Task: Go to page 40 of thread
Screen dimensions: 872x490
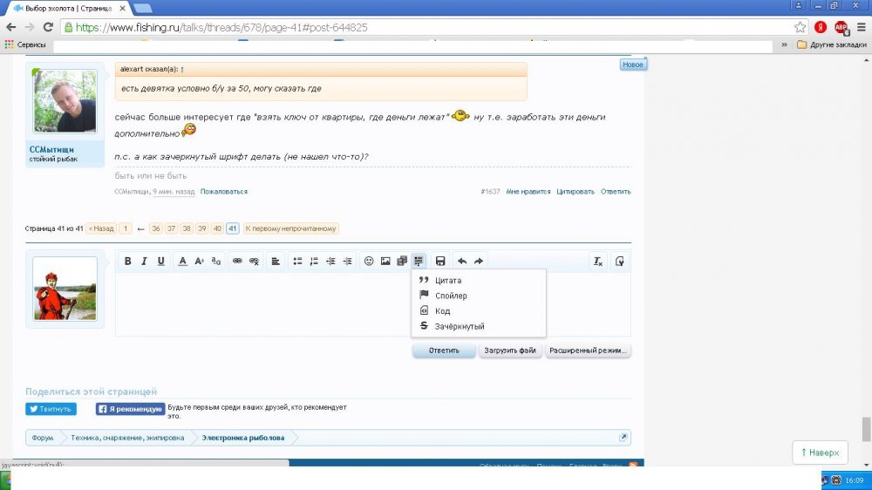Action: click(x=217, y=228)
